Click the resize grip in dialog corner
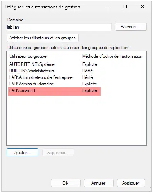Viewport: 153px width, 192px height. coord(150,189)
